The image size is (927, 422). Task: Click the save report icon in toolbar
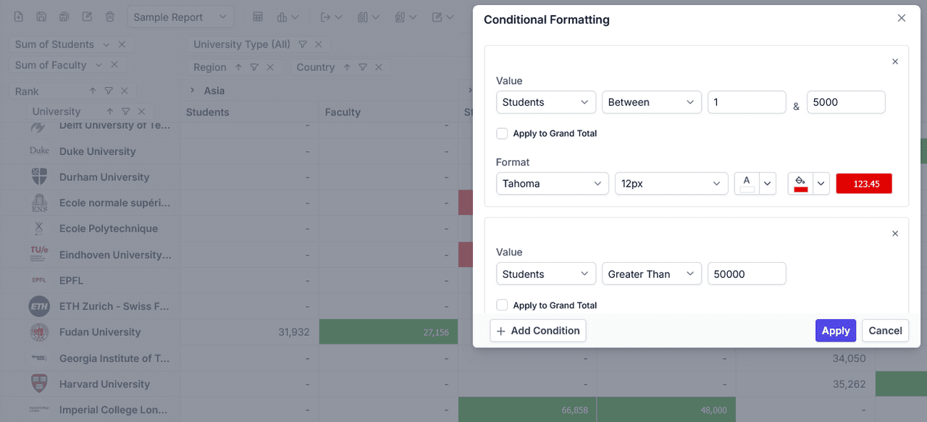(x=41, y=17)
